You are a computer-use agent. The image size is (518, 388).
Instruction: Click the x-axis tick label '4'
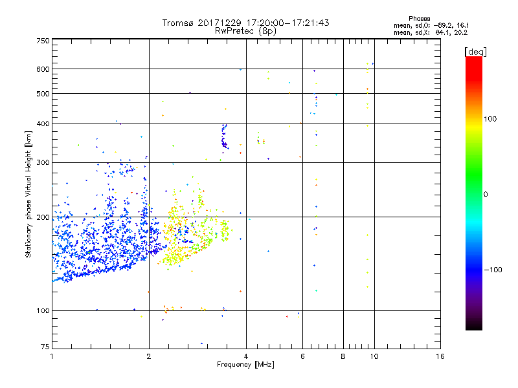[x=246, y=356]
